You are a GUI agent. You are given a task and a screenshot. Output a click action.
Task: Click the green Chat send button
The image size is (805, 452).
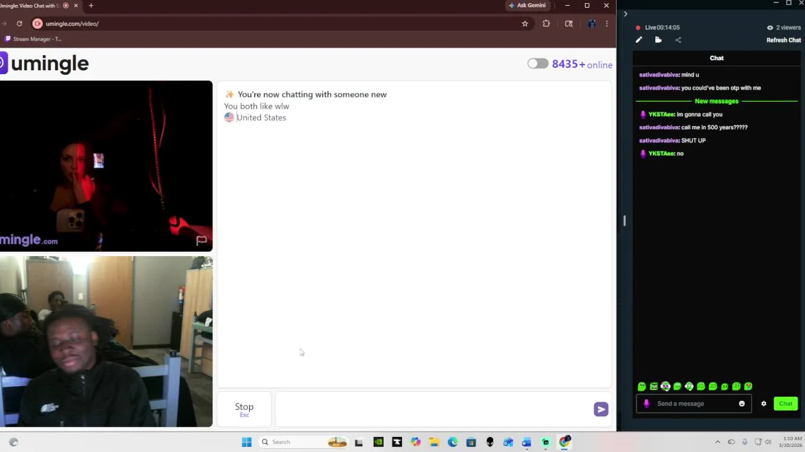786,404
